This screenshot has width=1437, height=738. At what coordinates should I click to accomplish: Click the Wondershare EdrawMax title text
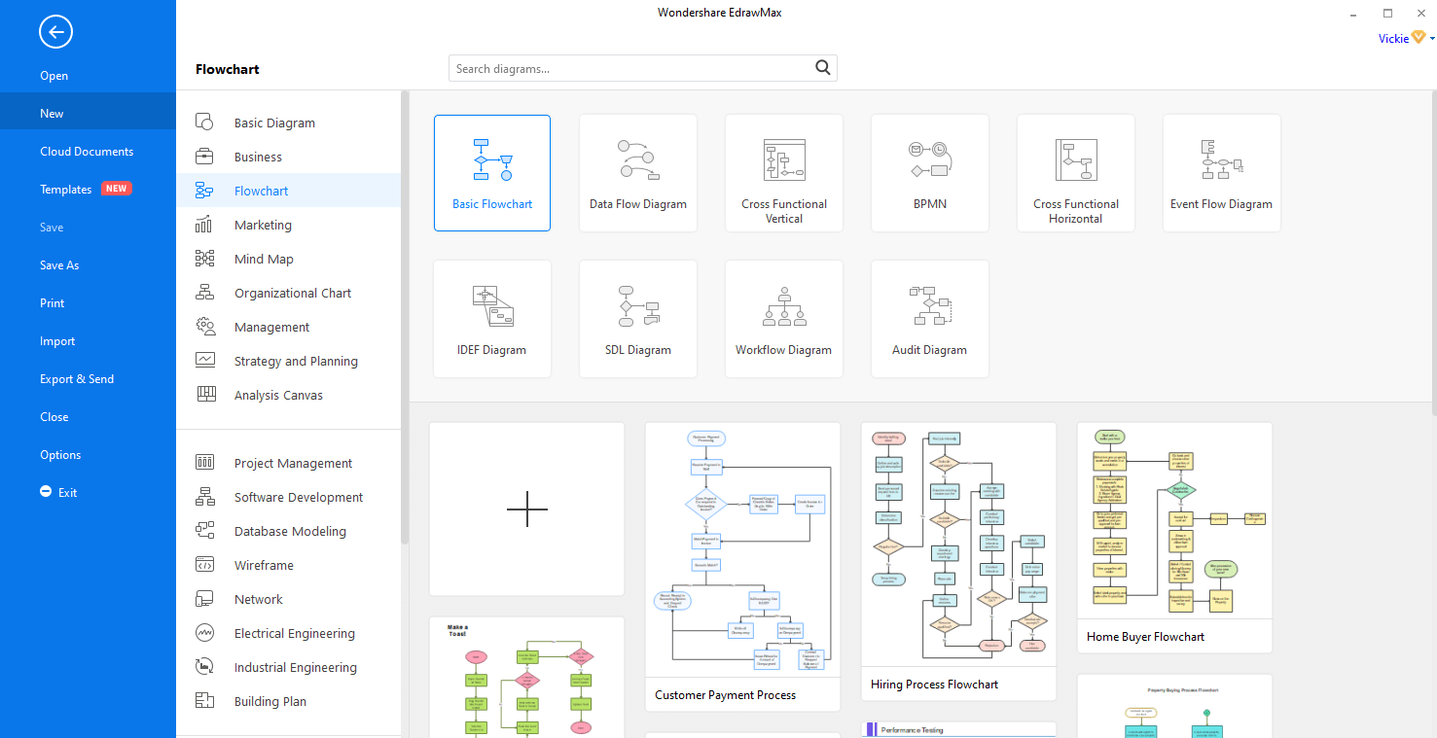719,13
